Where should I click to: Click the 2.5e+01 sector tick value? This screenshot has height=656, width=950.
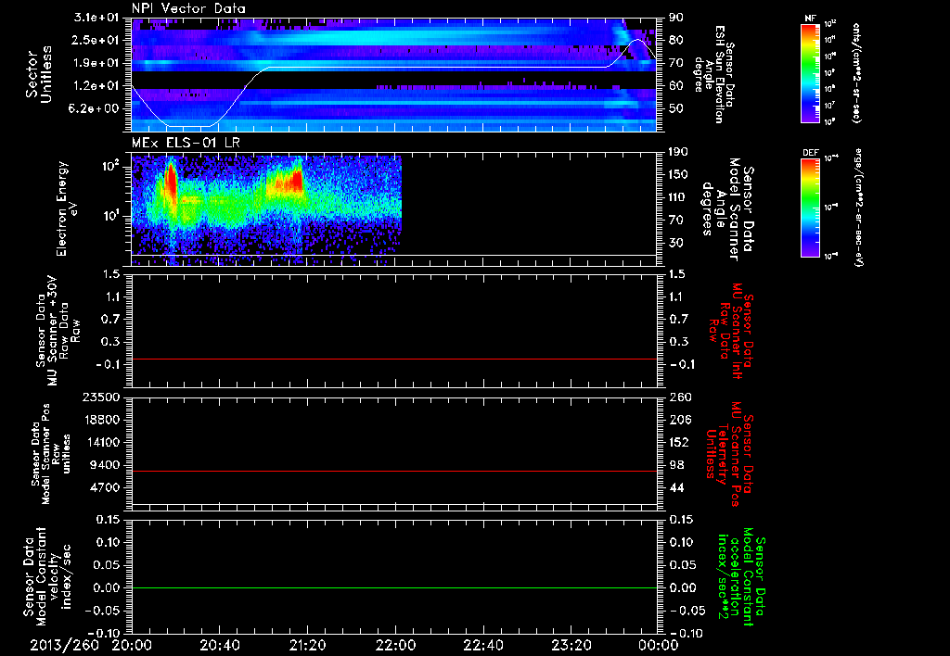pos(96,40)
